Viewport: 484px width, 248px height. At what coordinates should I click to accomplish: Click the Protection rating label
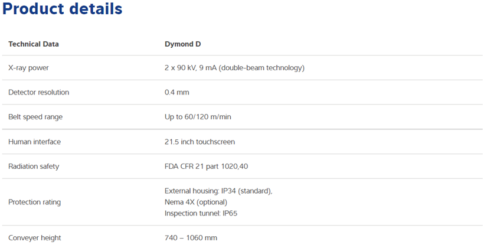pos(35,203)
